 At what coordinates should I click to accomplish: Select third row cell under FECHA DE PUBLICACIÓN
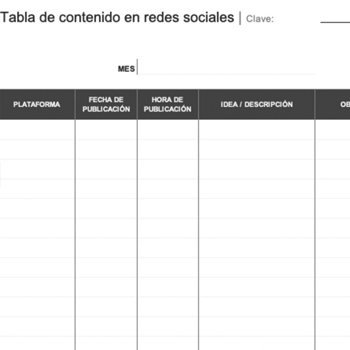tap(106, 169)
